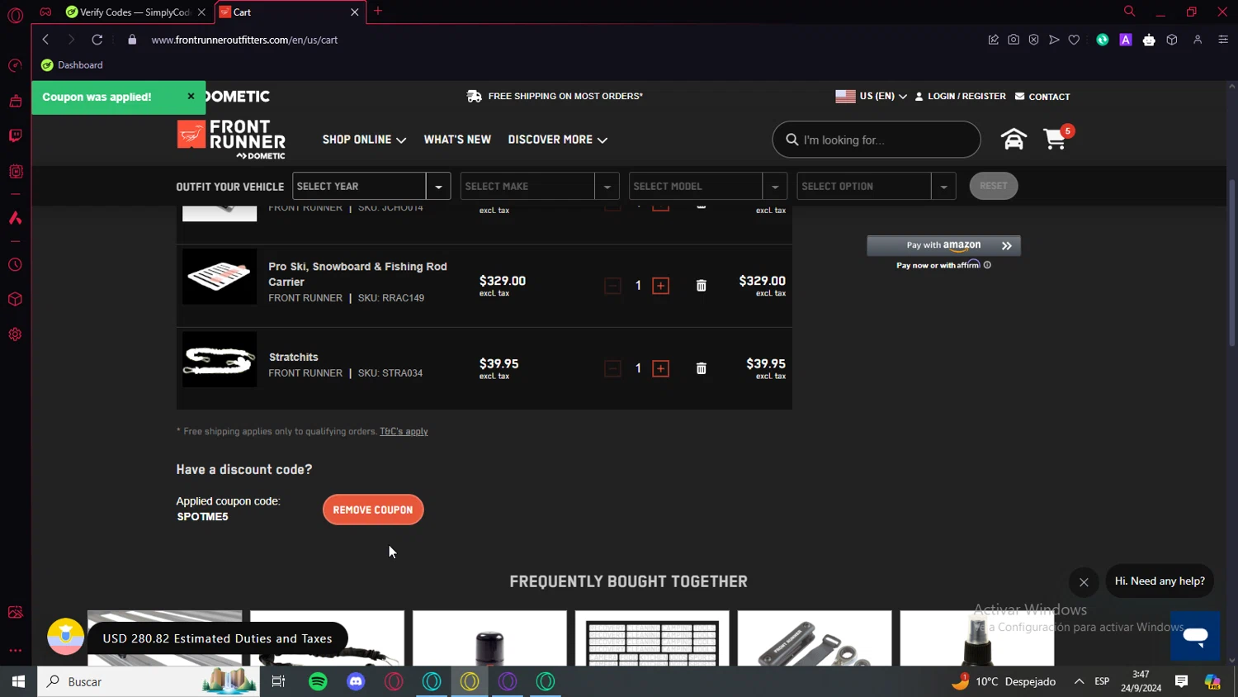The height and width of the screenshot is (697, 1238).
Task: Click the Remove Coupon button
Action: [373, 510]
